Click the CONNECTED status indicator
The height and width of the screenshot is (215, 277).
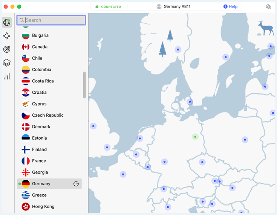pos(108,7)
